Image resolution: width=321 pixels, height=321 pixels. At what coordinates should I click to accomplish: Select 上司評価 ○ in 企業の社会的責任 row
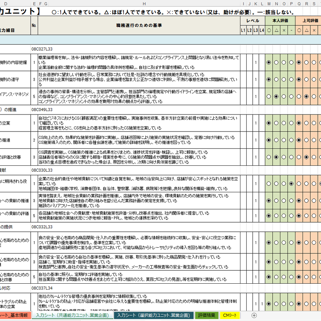click(299, 184)
